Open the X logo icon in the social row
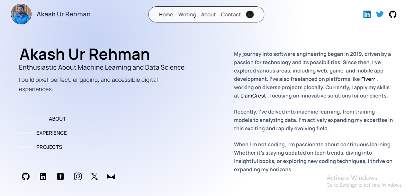The image size is (414, 196). click(x=94, y=176)
